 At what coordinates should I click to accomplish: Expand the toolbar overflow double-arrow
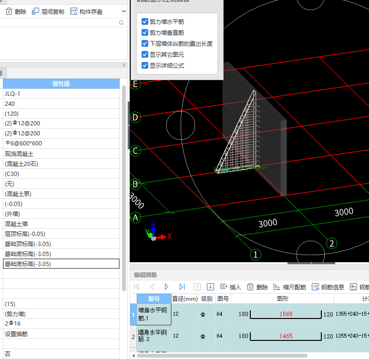[124, 11]
